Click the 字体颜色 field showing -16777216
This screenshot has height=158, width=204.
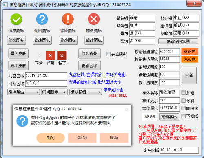[x=169, y=108]
